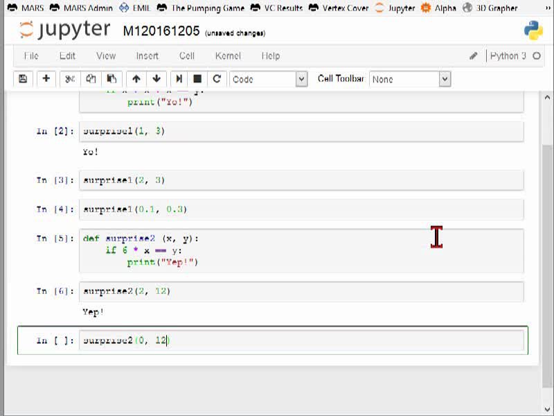
Task: Insert a cell below with plus icon
Action: (x=46, y=79)
